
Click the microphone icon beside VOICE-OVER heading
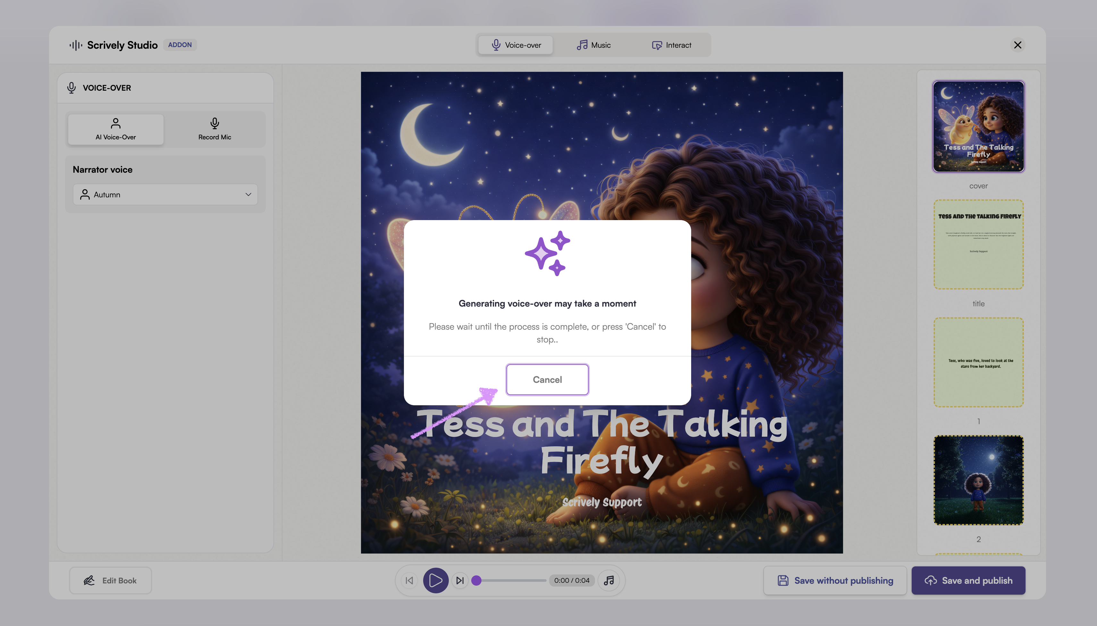71,88
